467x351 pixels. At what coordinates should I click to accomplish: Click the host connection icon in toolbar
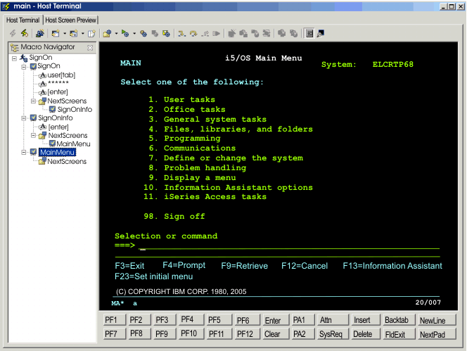[x=40, y=33]
